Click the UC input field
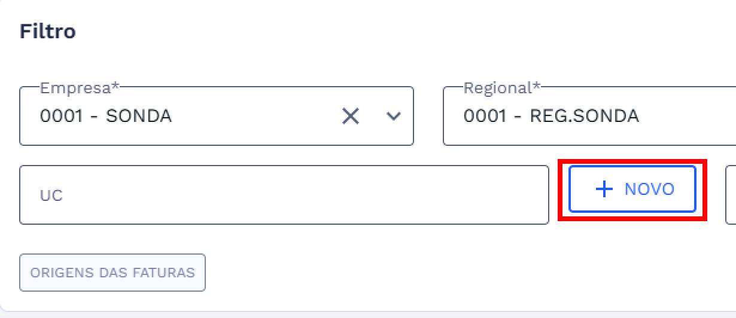736x318 pixels. click(x=284, y=195)
